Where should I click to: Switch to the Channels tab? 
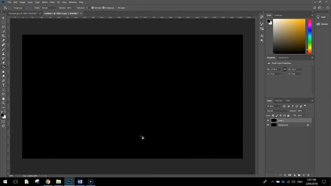coord(279,101)
